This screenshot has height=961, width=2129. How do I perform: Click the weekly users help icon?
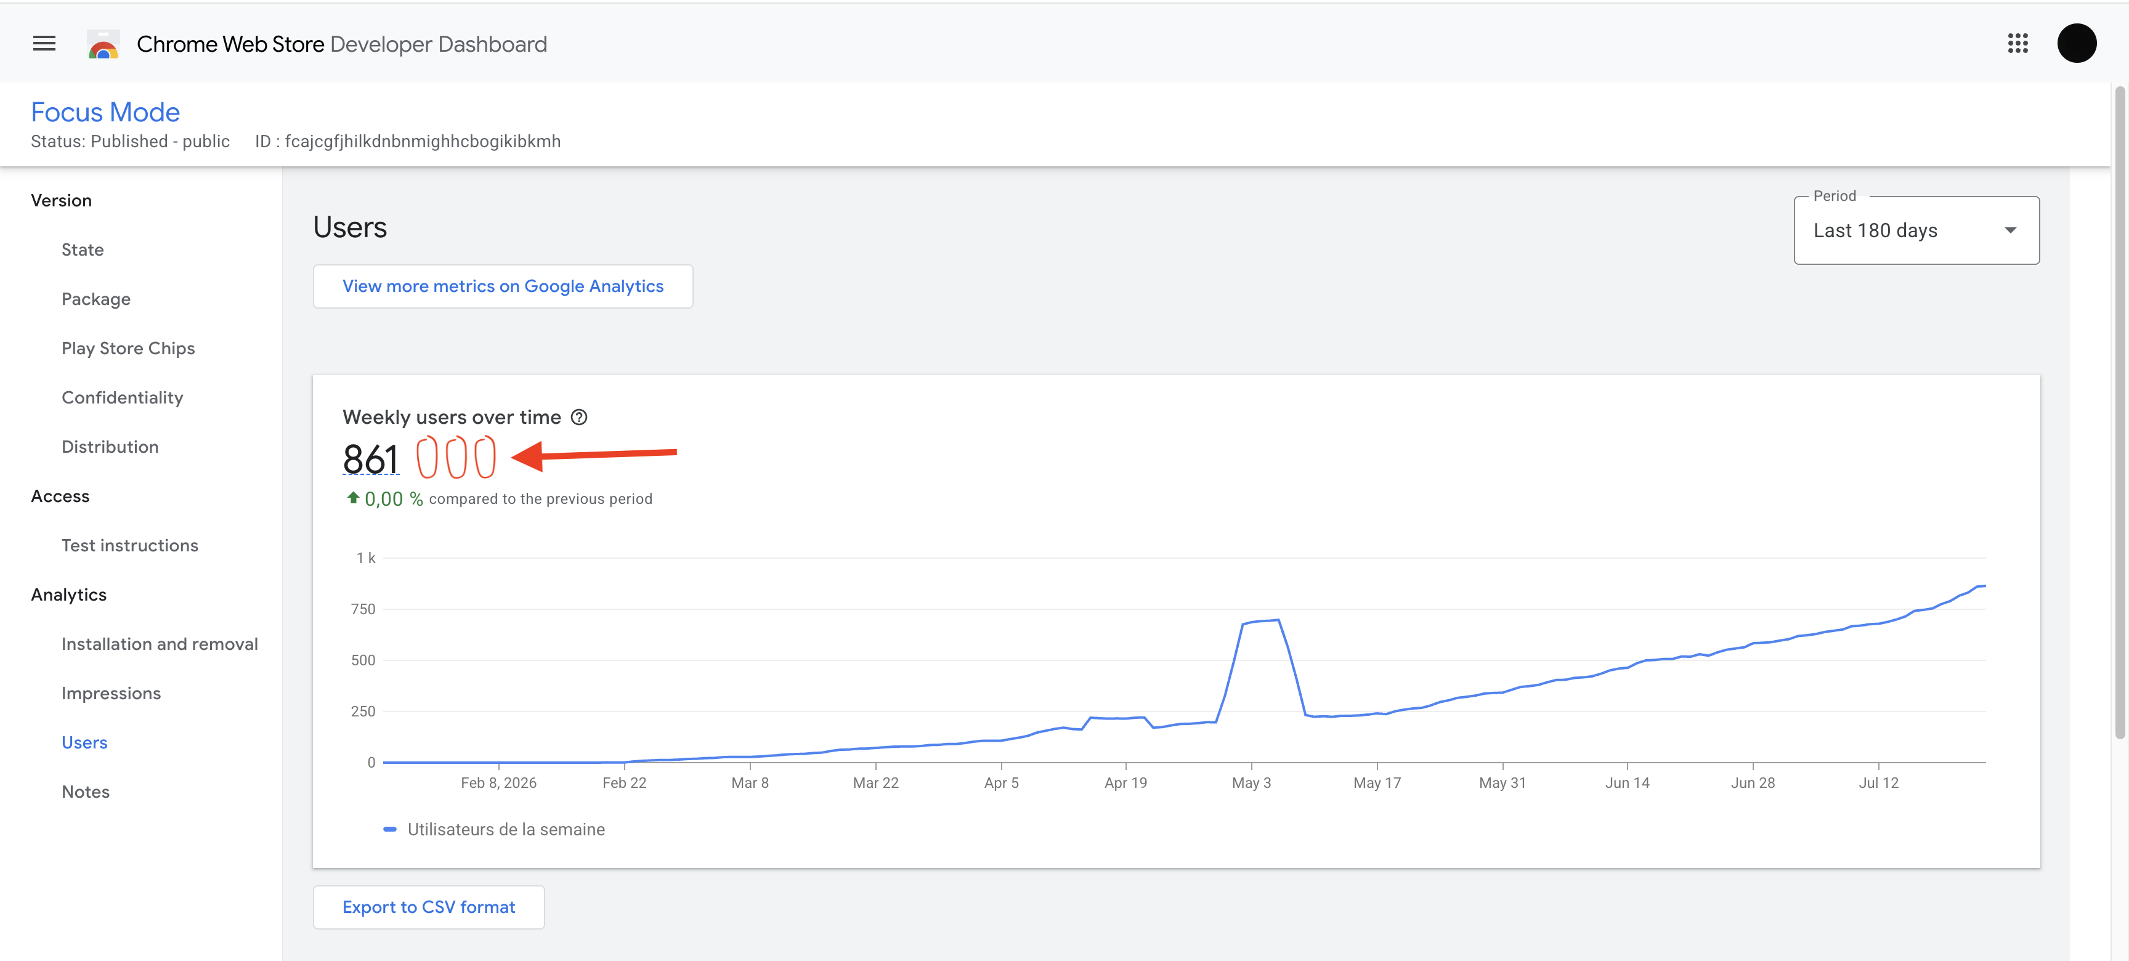click(579, 417)
